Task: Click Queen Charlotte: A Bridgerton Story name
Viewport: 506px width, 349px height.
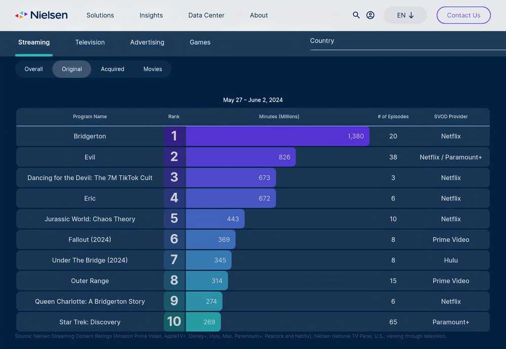Action: click(x=90, y=301)
